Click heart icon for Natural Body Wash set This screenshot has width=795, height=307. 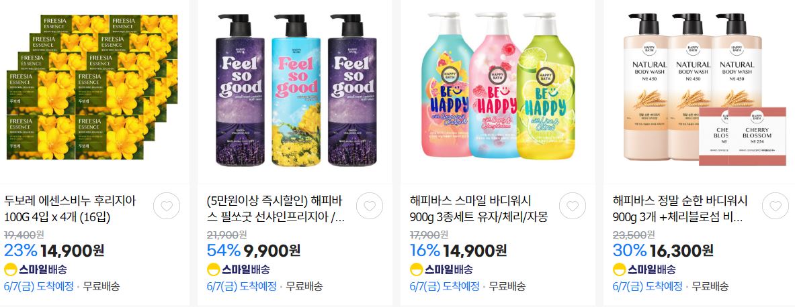[776, 206]
